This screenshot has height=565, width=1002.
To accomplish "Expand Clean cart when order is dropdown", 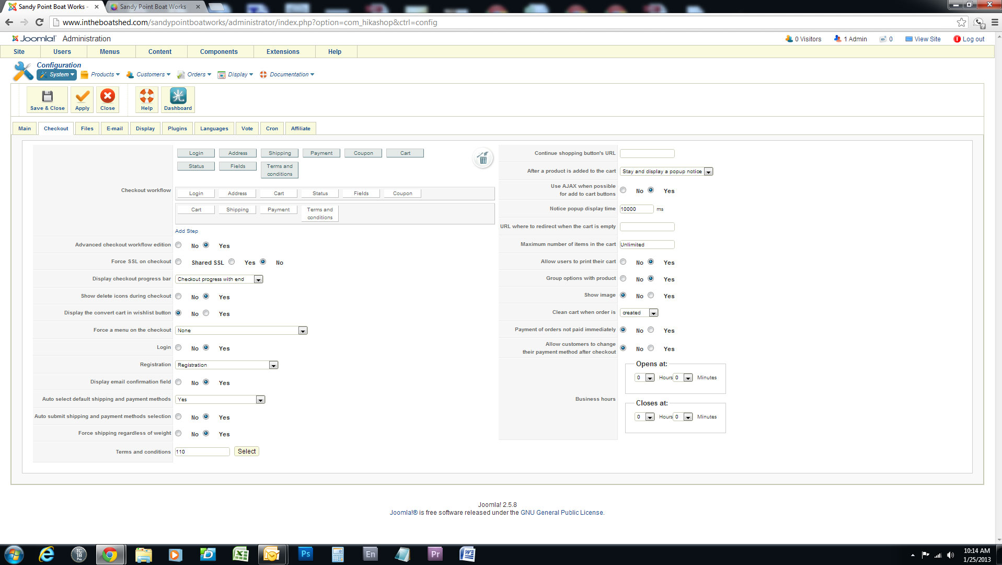I will click(639, 313).
